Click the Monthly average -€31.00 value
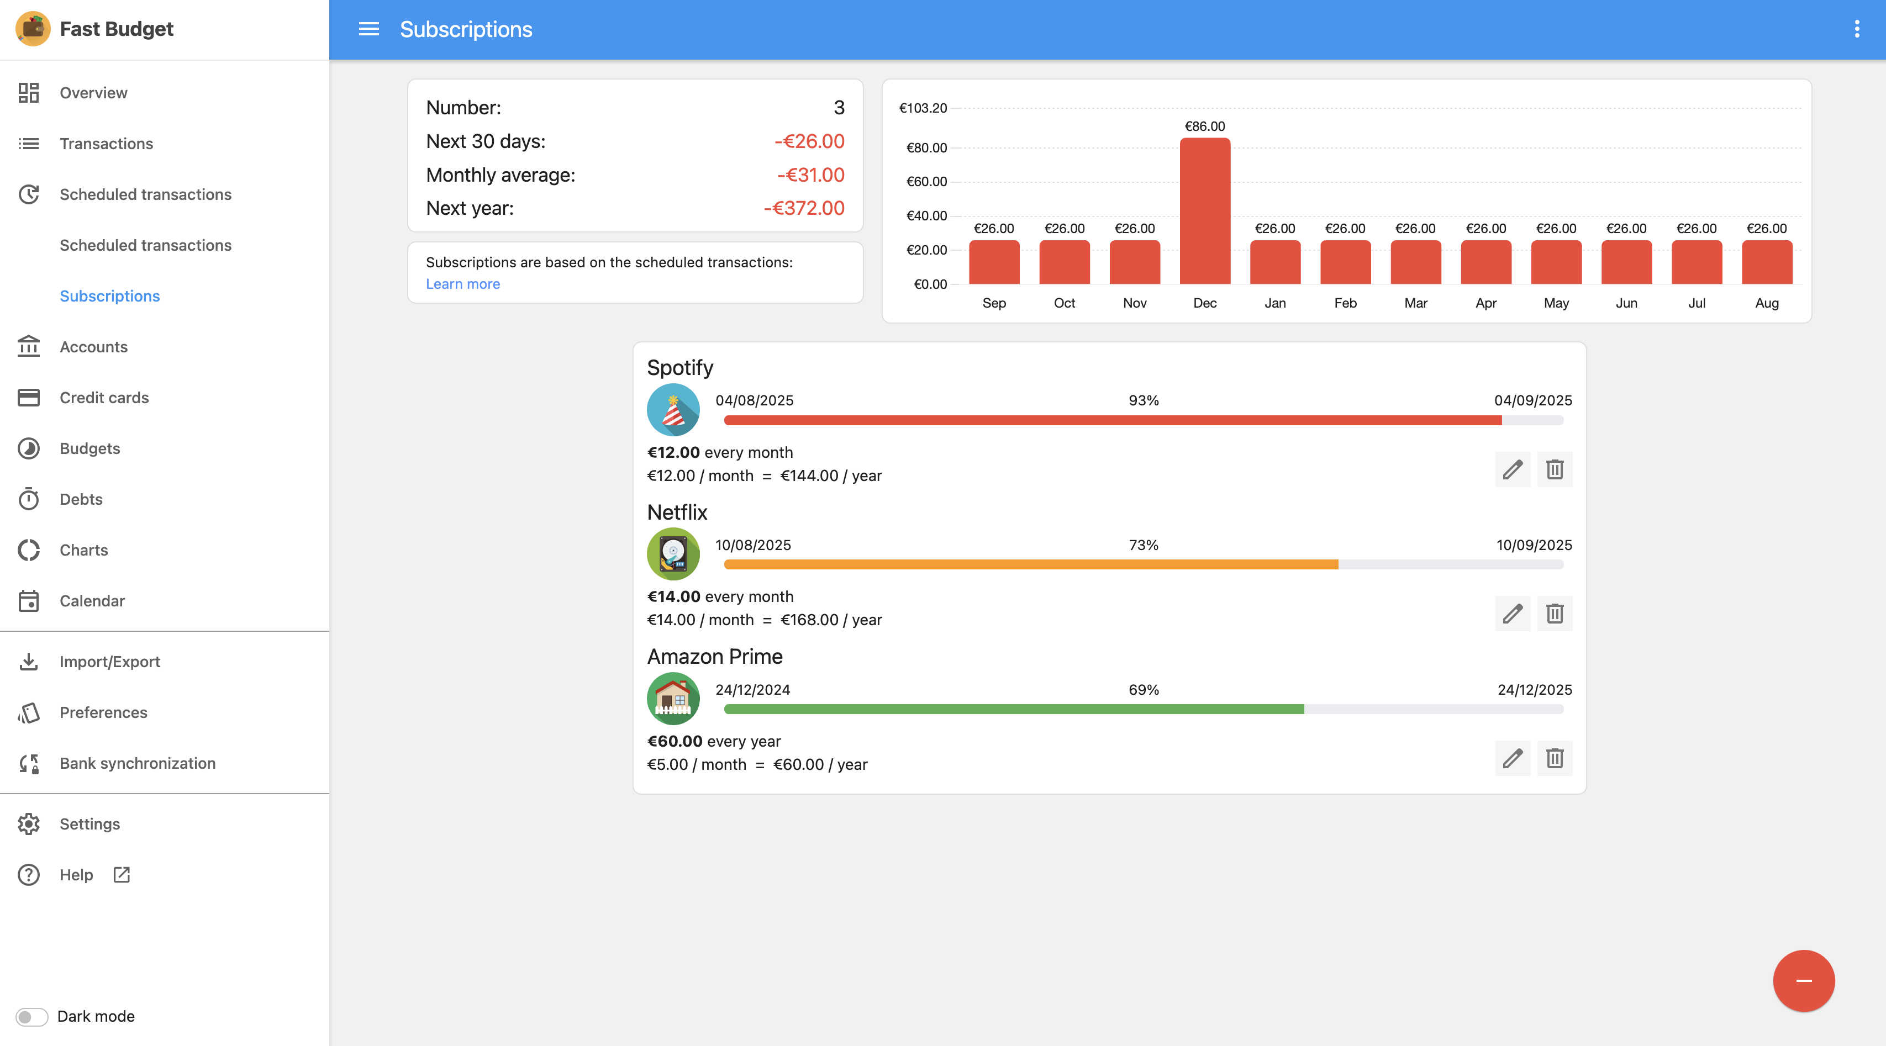The width and height of the screenshot is (1886, 1046). pyautogui.click(x=810, y=175)
